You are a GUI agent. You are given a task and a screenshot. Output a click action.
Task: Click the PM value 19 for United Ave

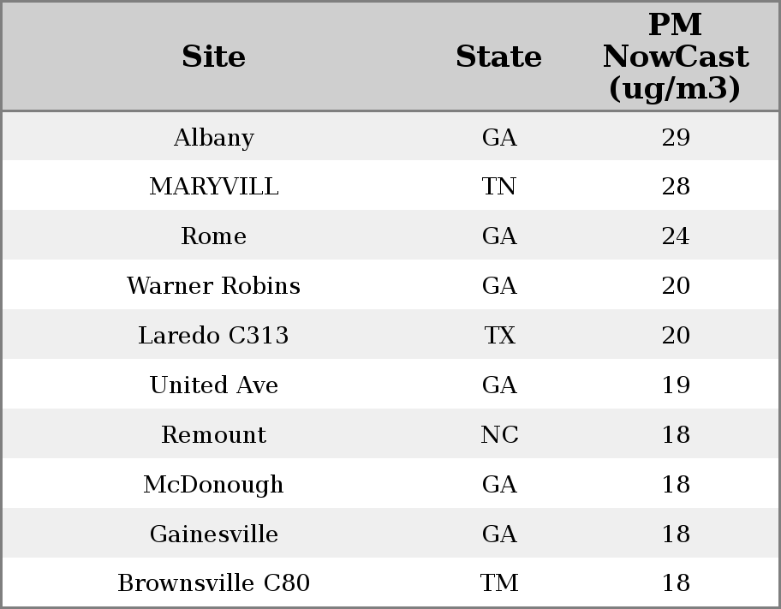click(x=676, y=385)
